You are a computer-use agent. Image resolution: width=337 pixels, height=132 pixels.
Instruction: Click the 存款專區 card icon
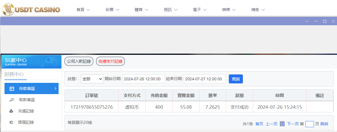tap(12, 89)
